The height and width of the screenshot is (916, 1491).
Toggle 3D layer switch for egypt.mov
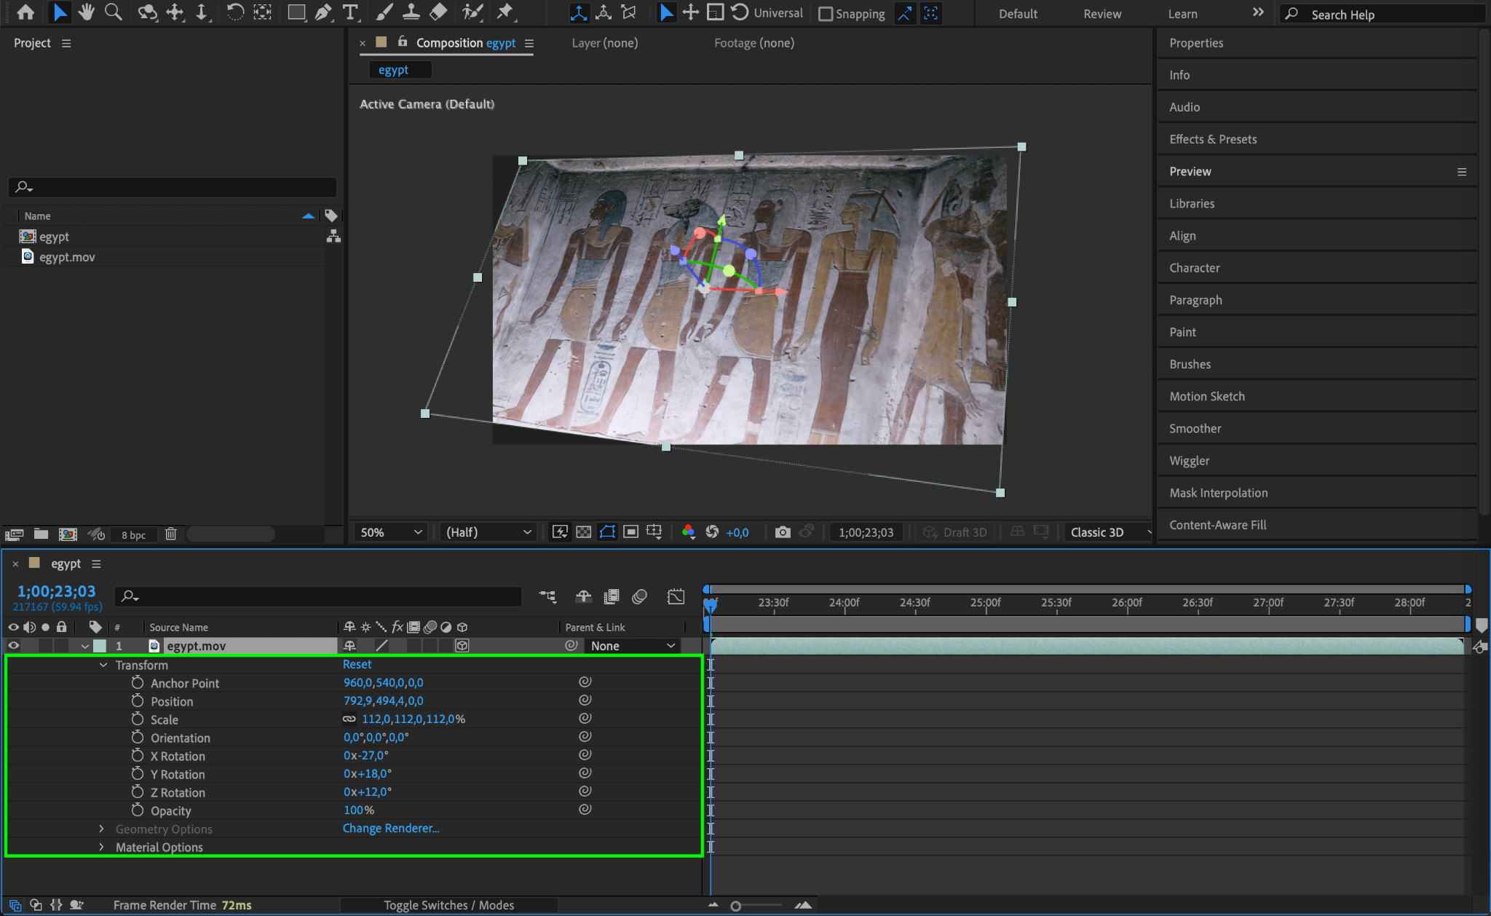[x=462, y=646]
